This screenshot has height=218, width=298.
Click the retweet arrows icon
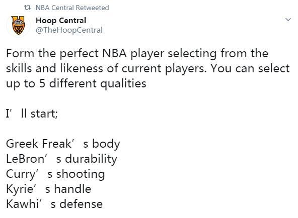point(27,8)
